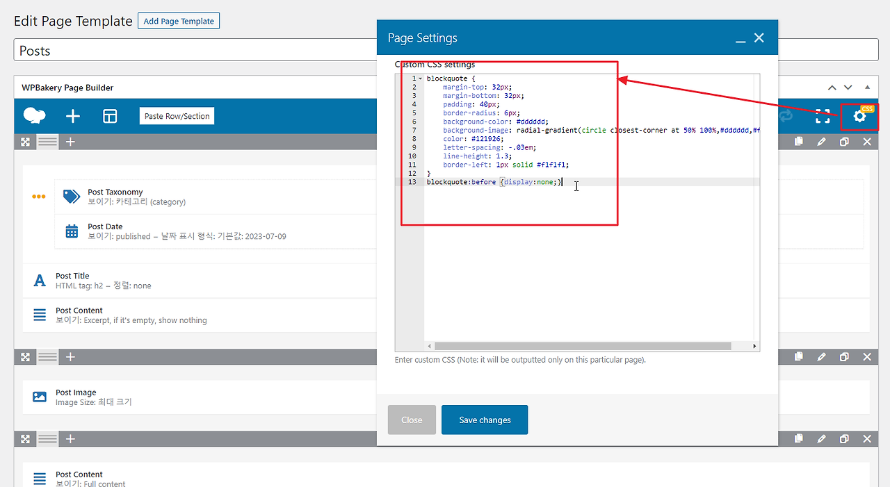Select the Post Title element
Image resolution: width=890 pixels, height=487 pixels.
point(72,276)
